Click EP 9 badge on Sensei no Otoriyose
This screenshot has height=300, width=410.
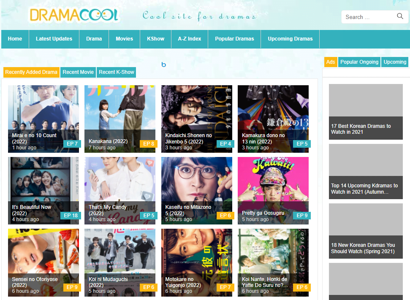point(72,287)
